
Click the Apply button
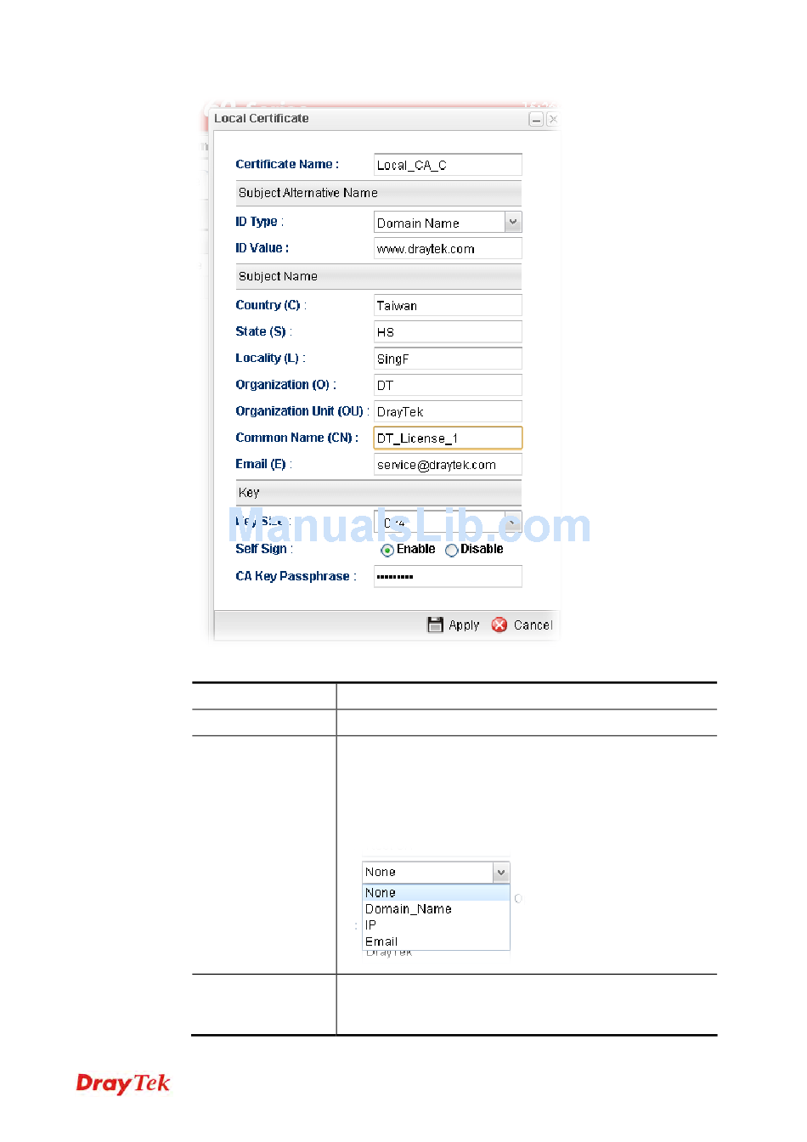click(454, 625)
